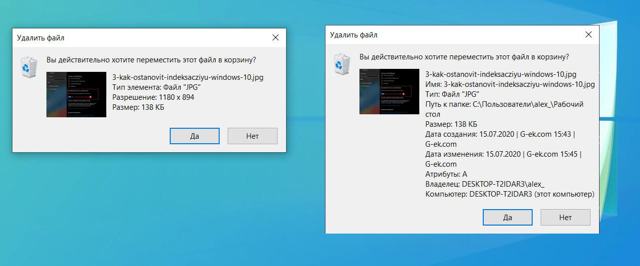
Task: Click the file preview thumbnail in small dialog
Action: coord(76,94)
